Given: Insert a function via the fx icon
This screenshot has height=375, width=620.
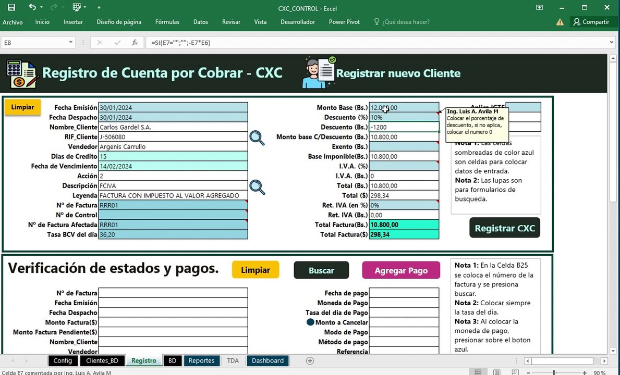Looking at the screenshot, I should click(135, 43).
